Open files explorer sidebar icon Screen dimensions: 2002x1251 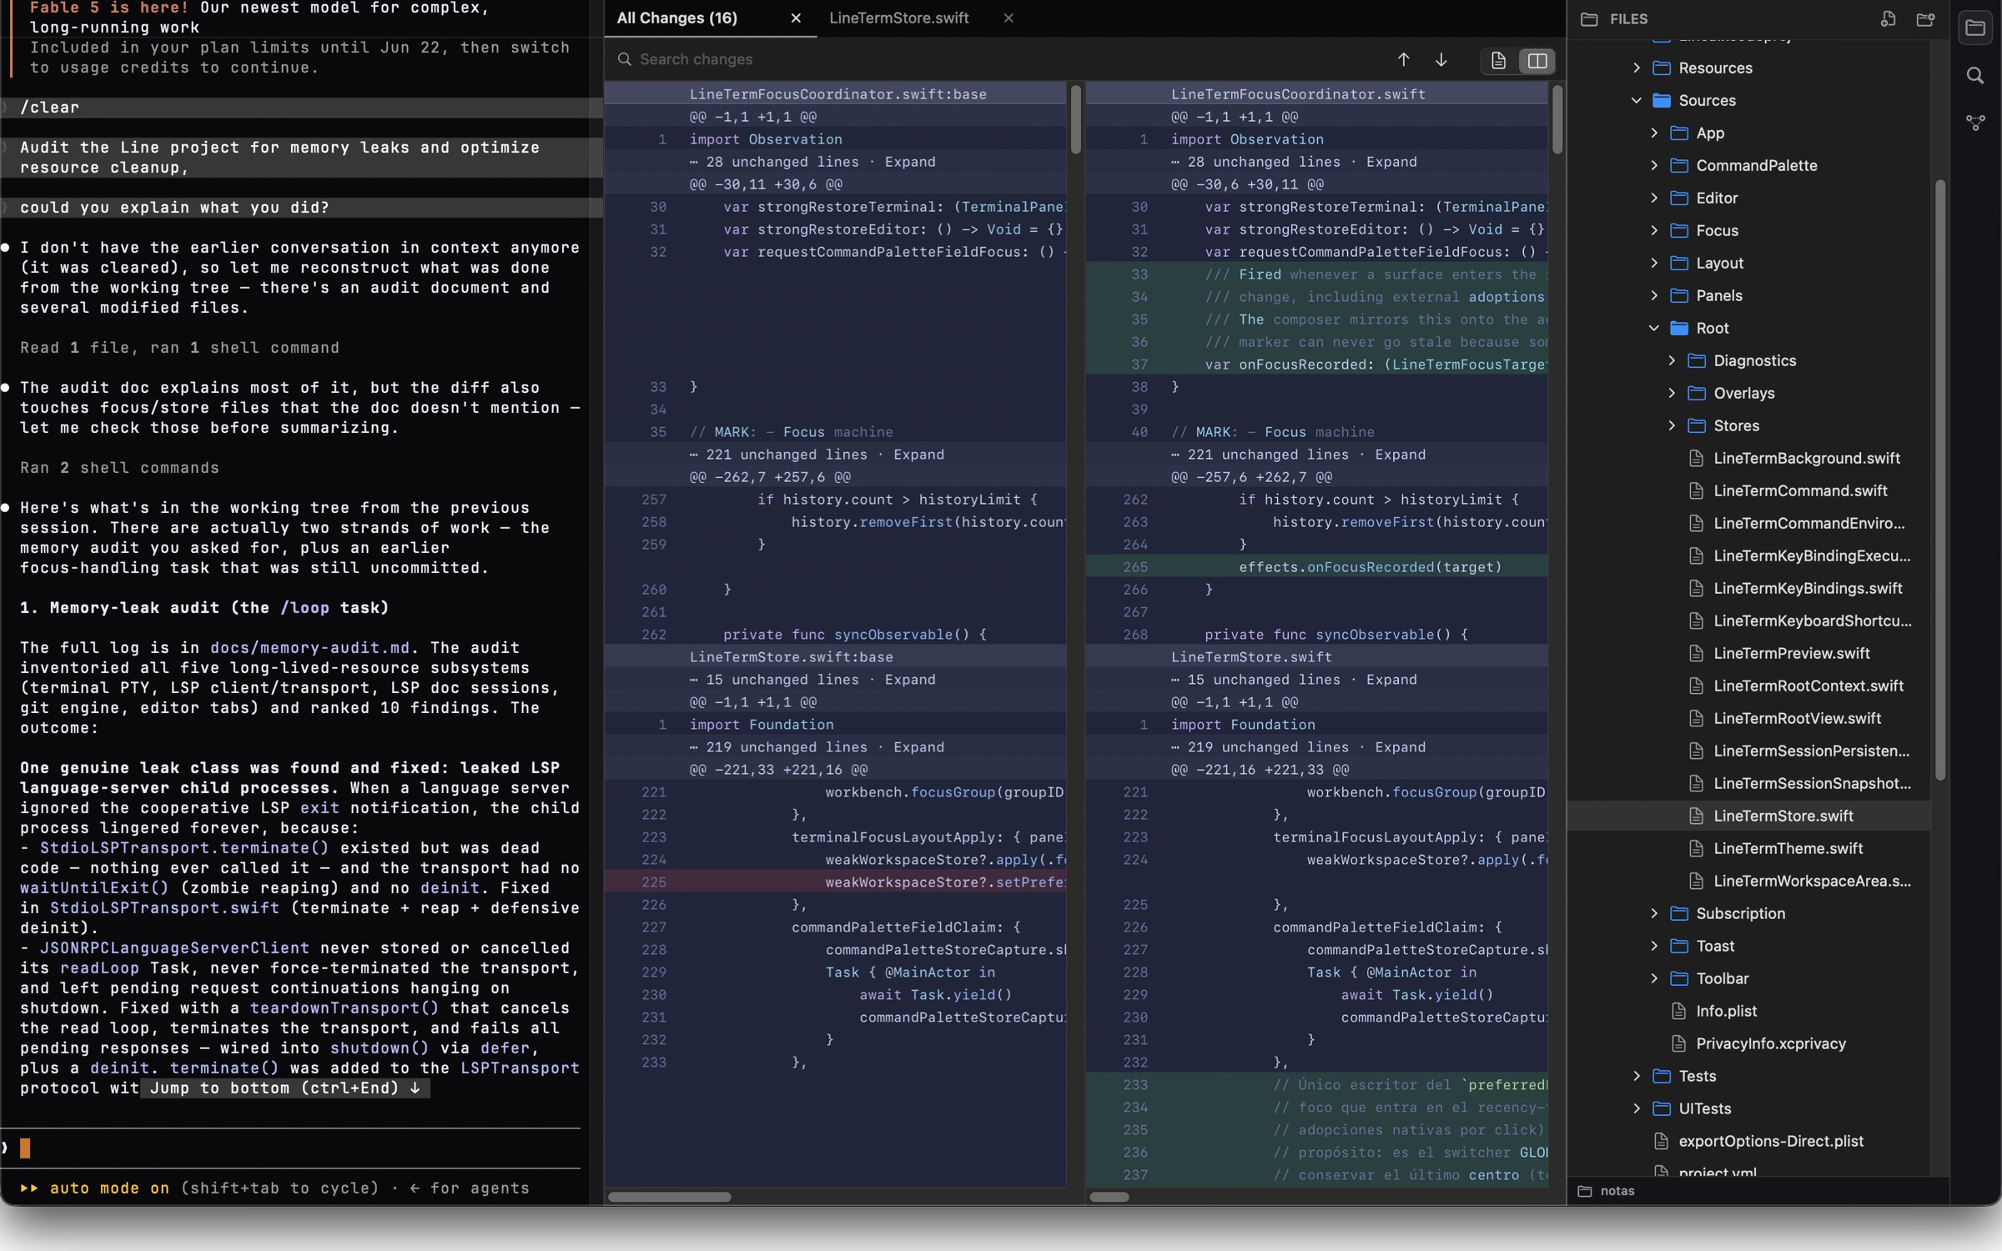click(1975, 28)
